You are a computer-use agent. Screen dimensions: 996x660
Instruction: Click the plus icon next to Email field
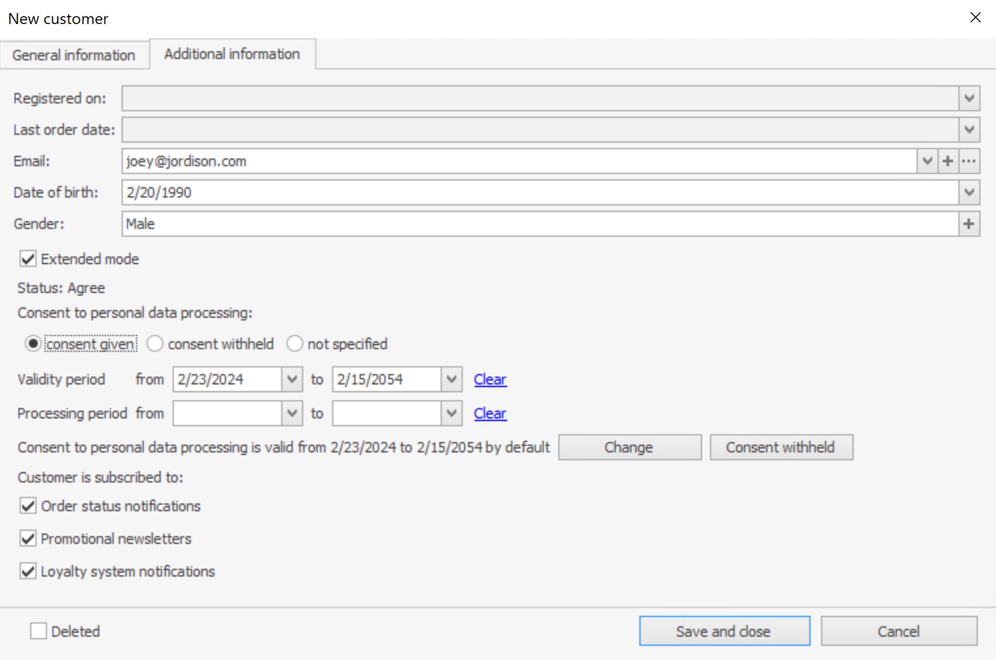coord(948,161)
